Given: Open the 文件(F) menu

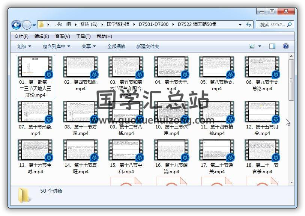Looking at the screenshot, I should [21, 36].
